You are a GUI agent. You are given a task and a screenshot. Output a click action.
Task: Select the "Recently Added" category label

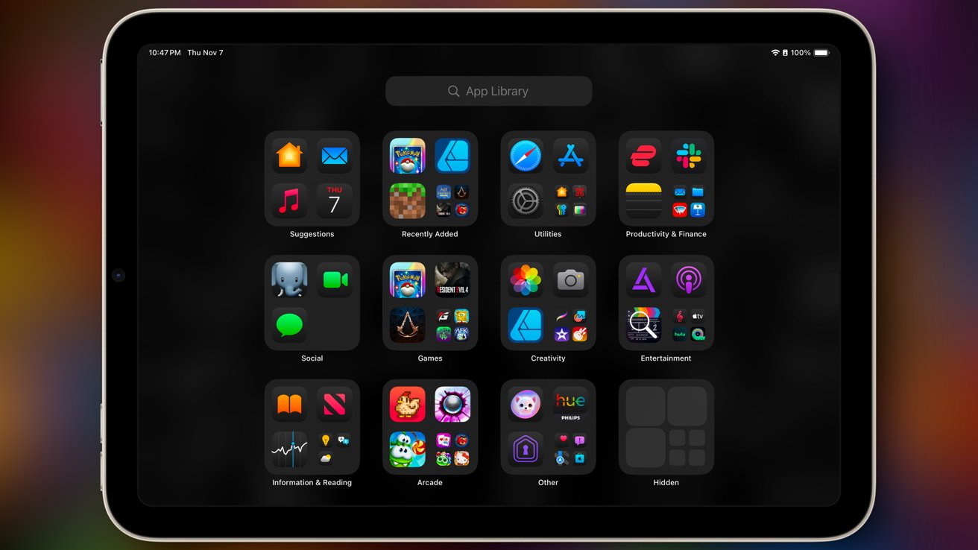pos(430,234)
